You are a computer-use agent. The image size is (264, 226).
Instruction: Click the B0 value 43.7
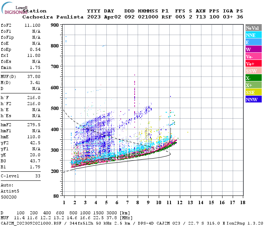tap(35, 161)
